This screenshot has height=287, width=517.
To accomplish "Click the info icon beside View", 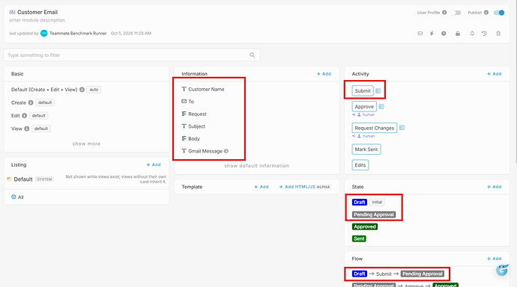I will (27, 129).
